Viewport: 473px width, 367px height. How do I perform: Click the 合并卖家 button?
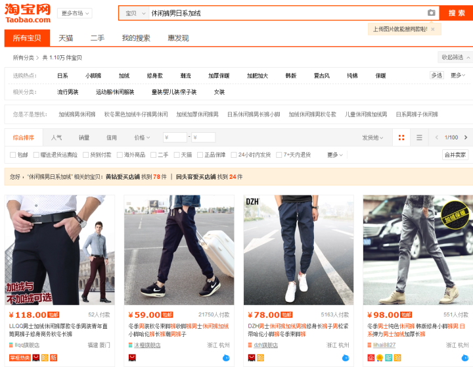[x=455, y=155]
